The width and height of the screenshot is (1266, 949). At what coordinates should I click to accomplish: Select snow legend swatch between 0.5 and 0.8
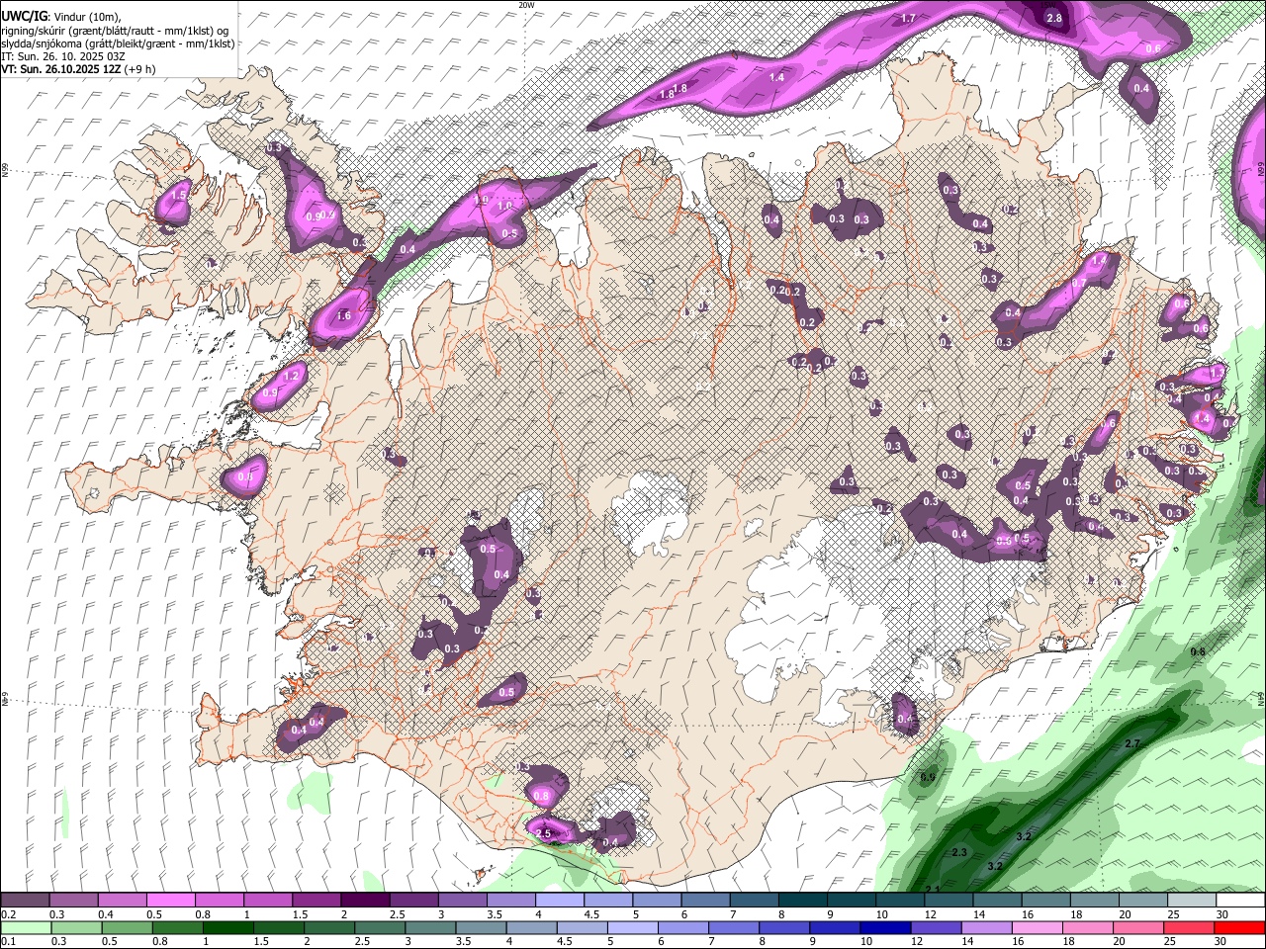170,900
